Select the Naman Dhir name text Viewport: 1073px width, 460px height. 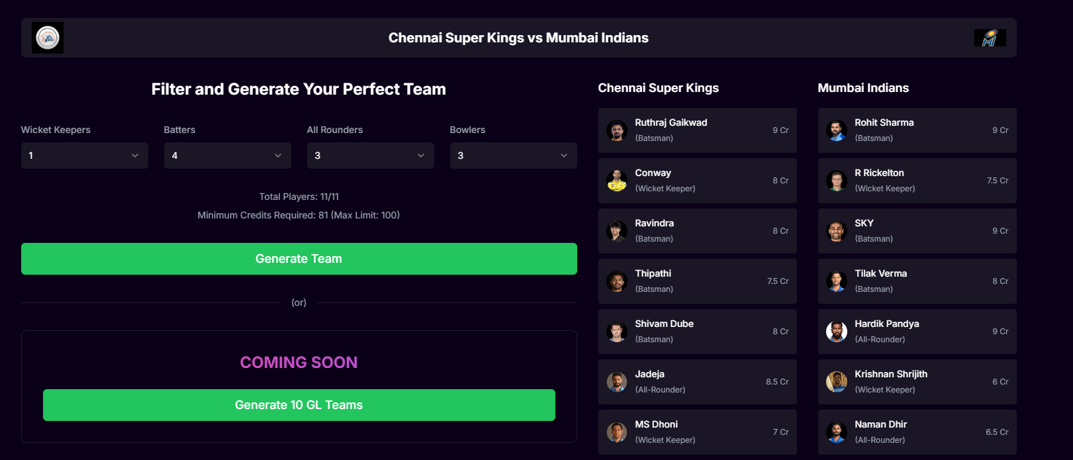click(x=881, y=424)
